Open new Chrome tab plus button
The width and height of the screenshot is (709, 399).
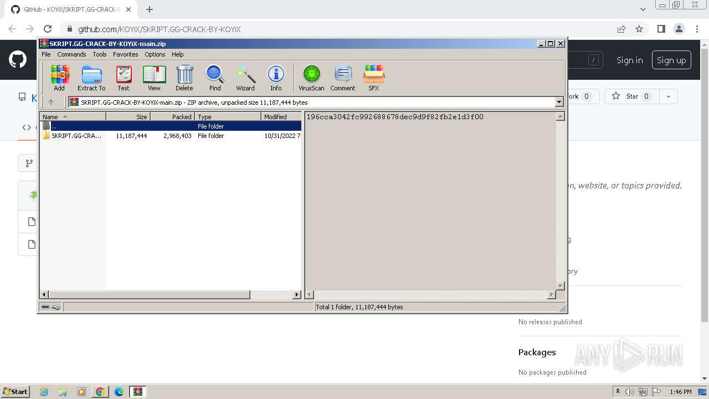150,9
